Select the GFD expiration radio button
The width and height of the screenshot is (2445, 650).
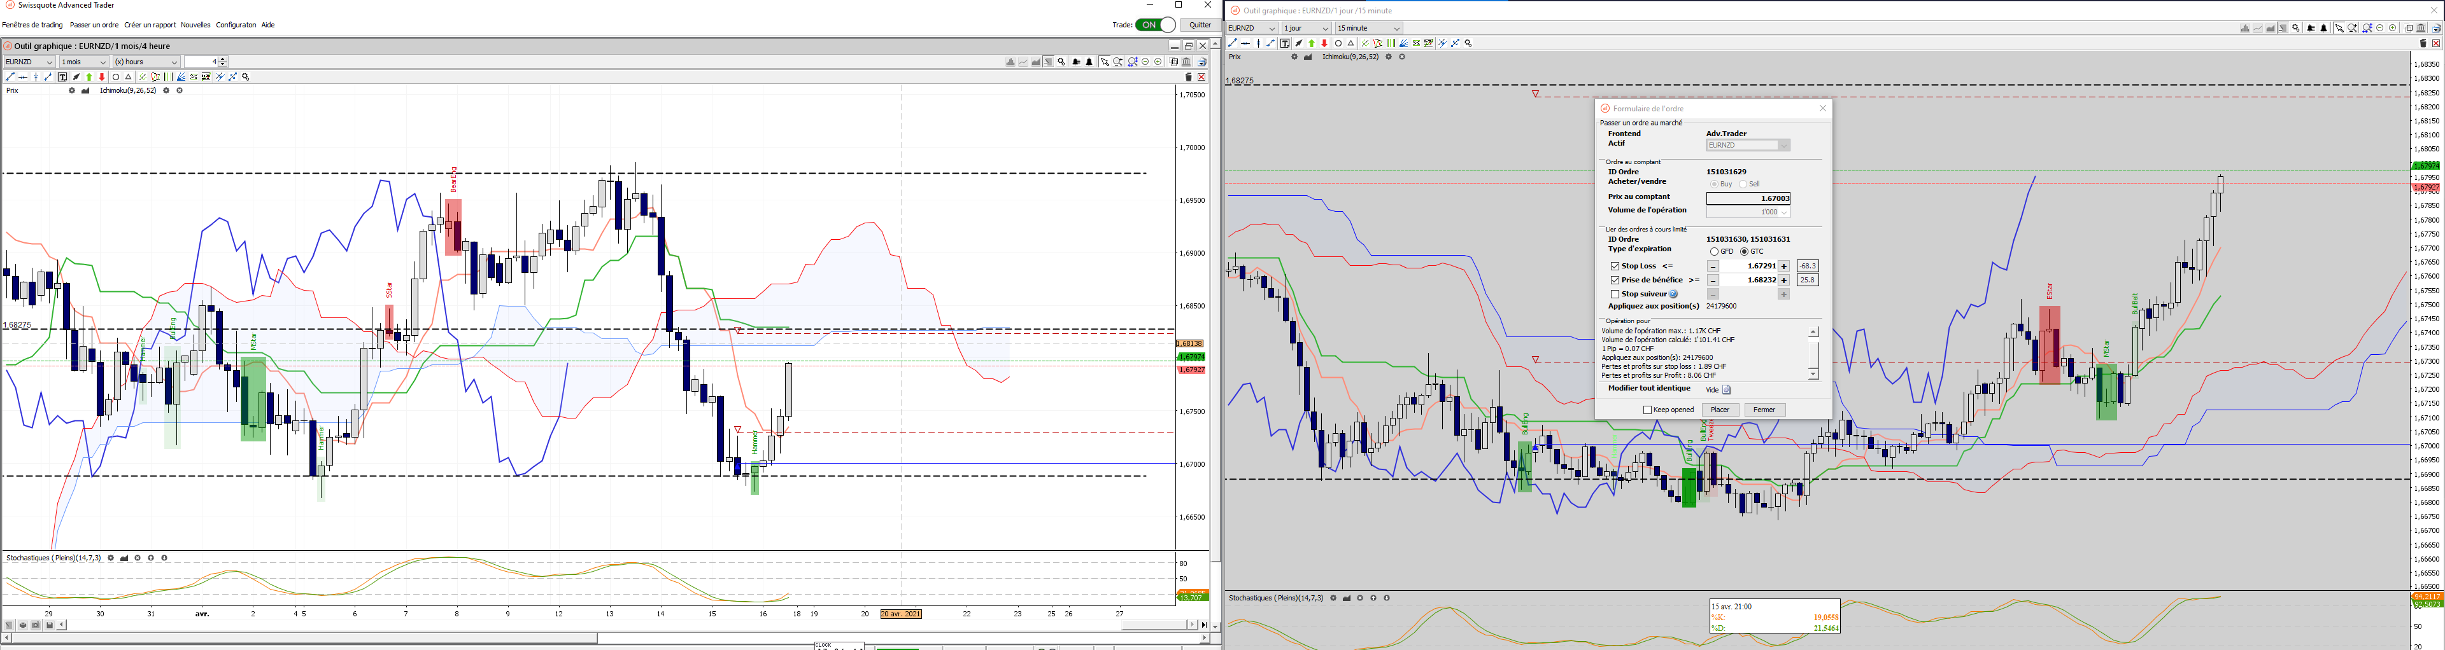pyautogui.click(x=1714, y=252)
